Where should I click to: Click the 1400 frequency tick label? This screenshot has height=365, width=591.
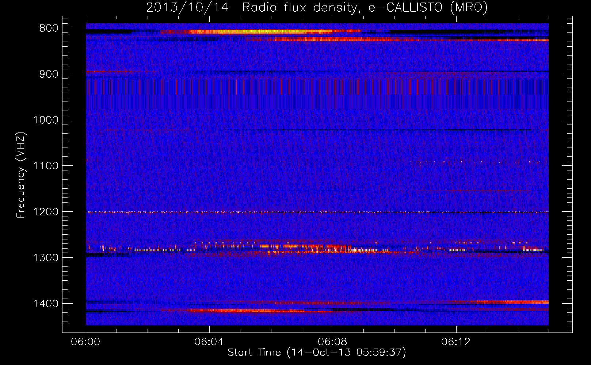tap(46, 304)
